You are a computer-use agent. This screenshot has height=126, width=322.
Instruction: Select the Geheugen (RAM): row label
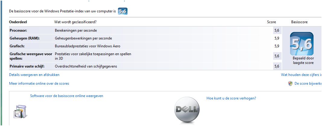tap(25, 38)
